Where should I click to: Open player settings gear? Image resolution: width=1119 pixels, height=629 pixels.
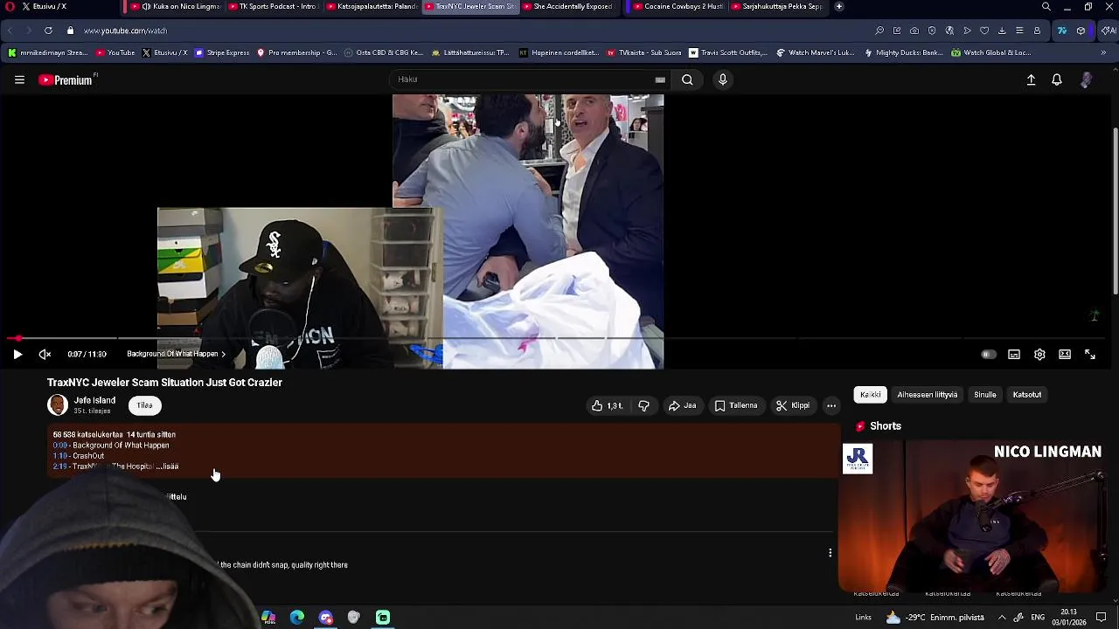tap(1039, 355)
